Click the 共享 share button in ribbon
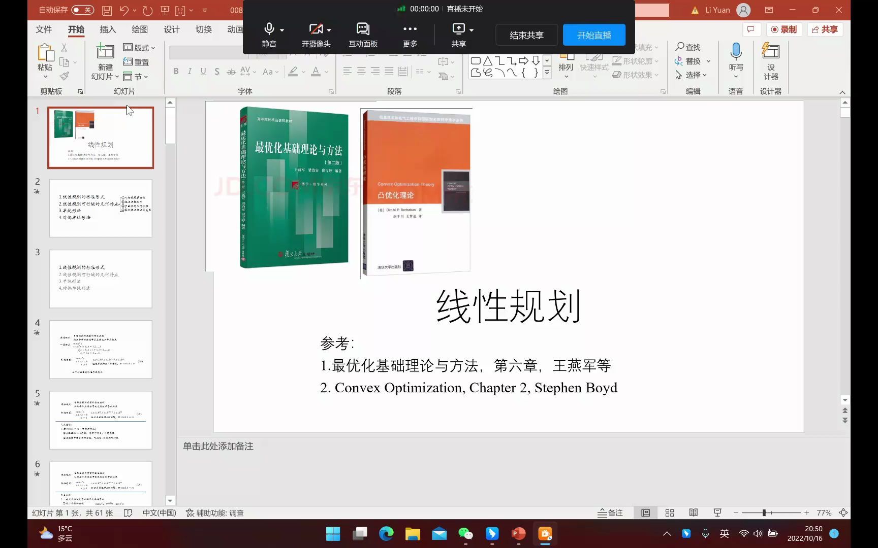Image resolution: width=878 pixels, height=548 pixels. (825, 29)
